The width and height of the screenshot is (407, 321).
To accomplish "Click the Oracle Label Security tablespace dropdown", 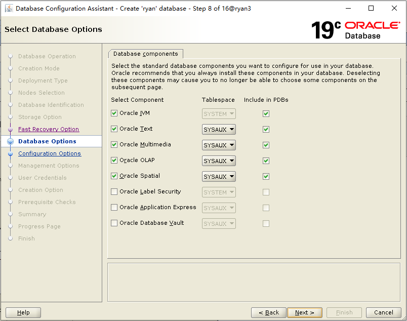I will coord(219,192).
